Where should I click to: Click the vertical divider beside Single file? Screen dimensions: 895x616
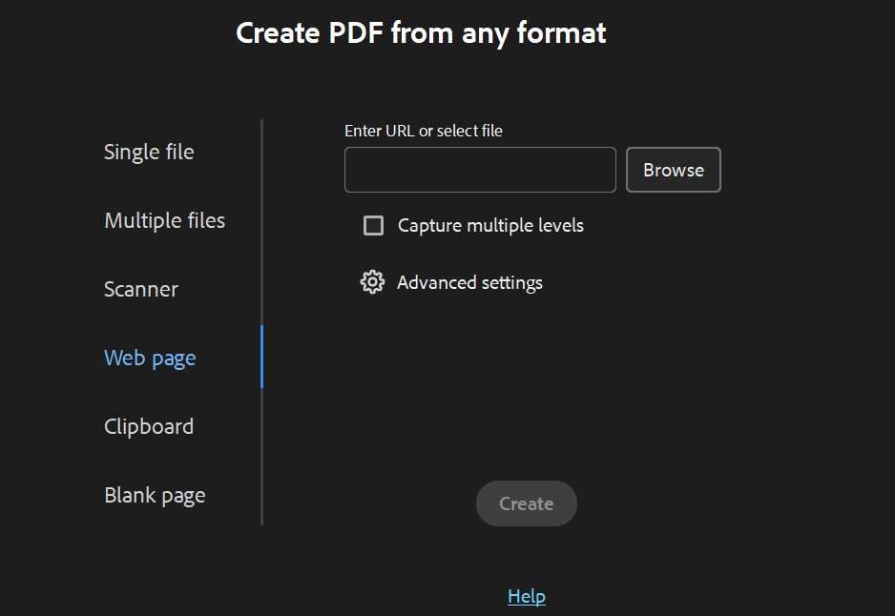(x=261, y=153)
